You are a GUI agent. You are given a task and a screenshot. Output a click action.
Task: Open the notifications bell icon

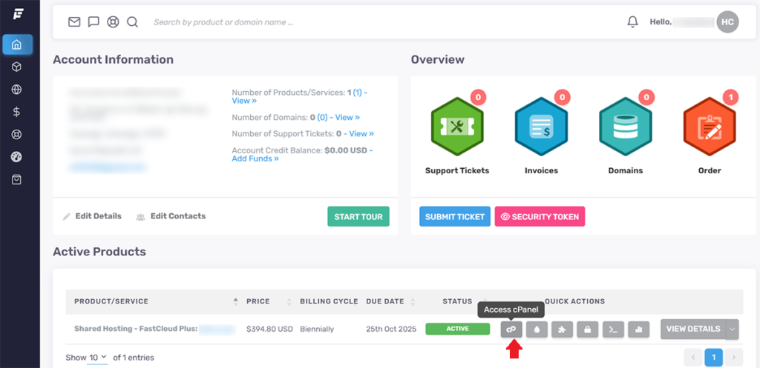pyautogui.click(x=632, y=22)
